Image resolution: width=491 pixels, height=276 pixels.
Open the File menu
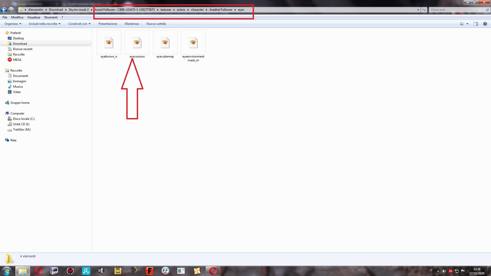click(5, 17)
